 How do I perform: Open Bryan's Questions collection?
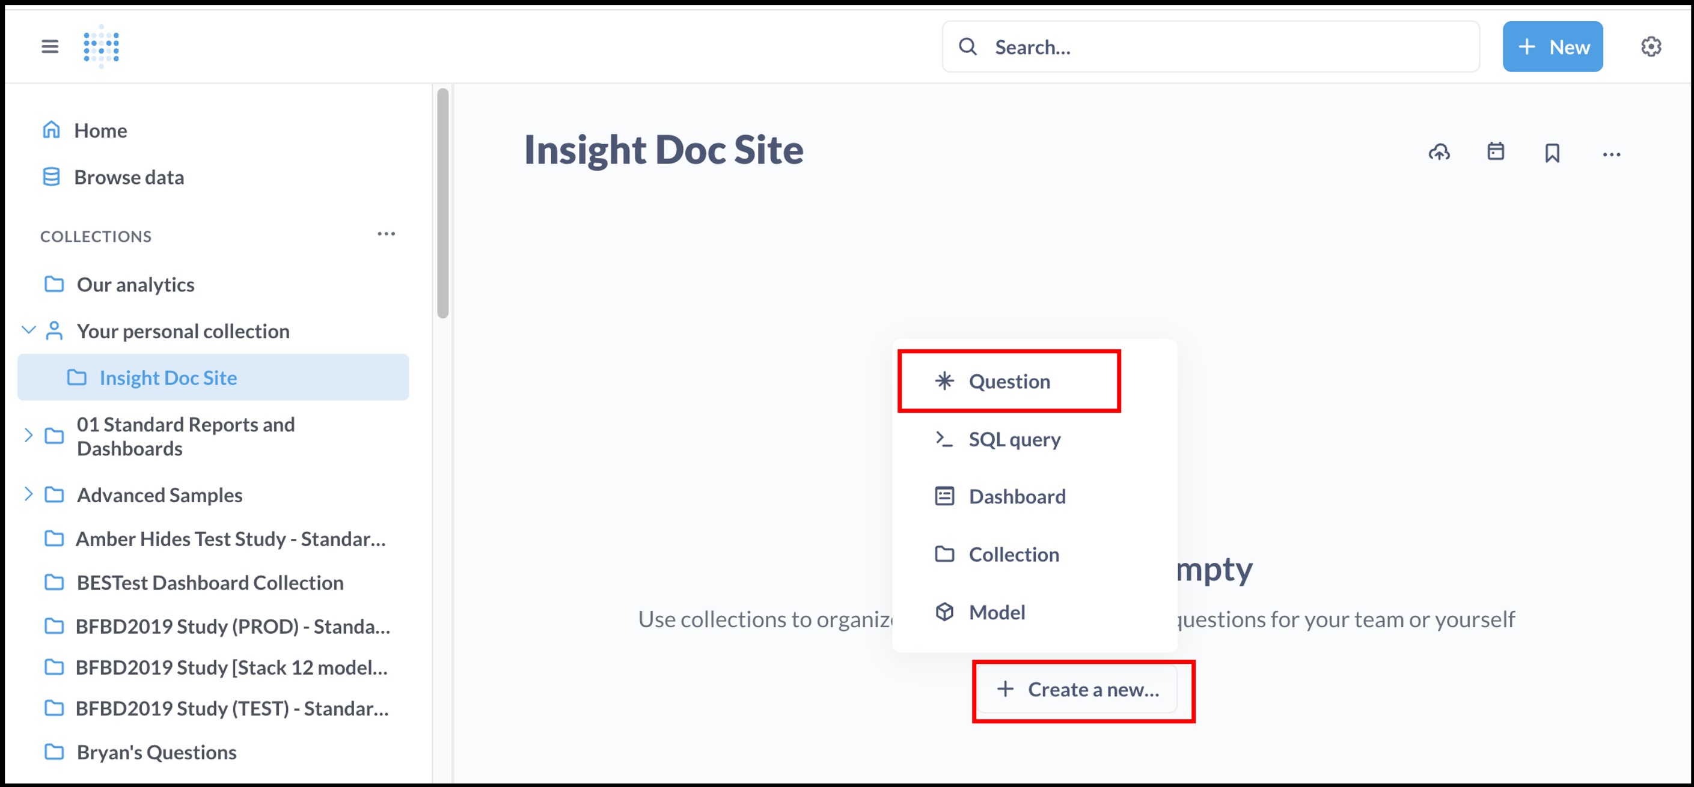156,752
